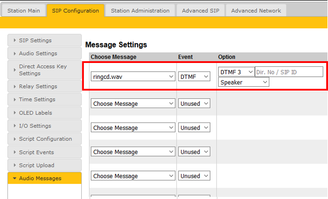The height and width of the screenshot is (199, 328).
Task: Expand the SIP Settings section
Action: point(44,40)
